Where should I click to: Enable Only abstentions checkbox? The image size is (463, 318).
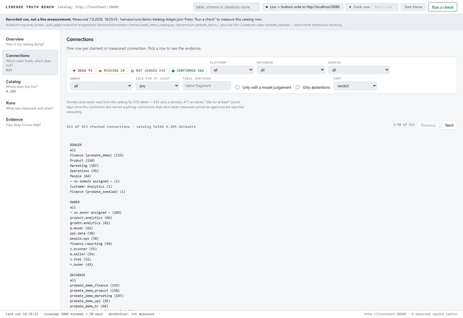[x=298, y=87]
